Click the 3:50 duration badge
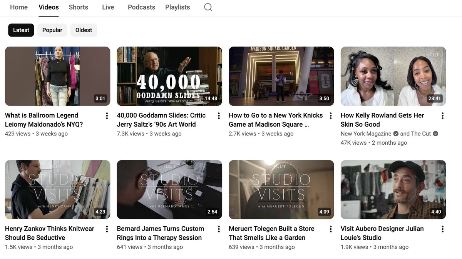 324,99
